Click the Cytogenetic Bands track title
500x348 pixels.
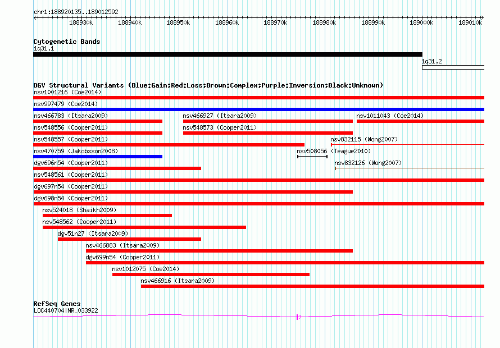[67, 42]
